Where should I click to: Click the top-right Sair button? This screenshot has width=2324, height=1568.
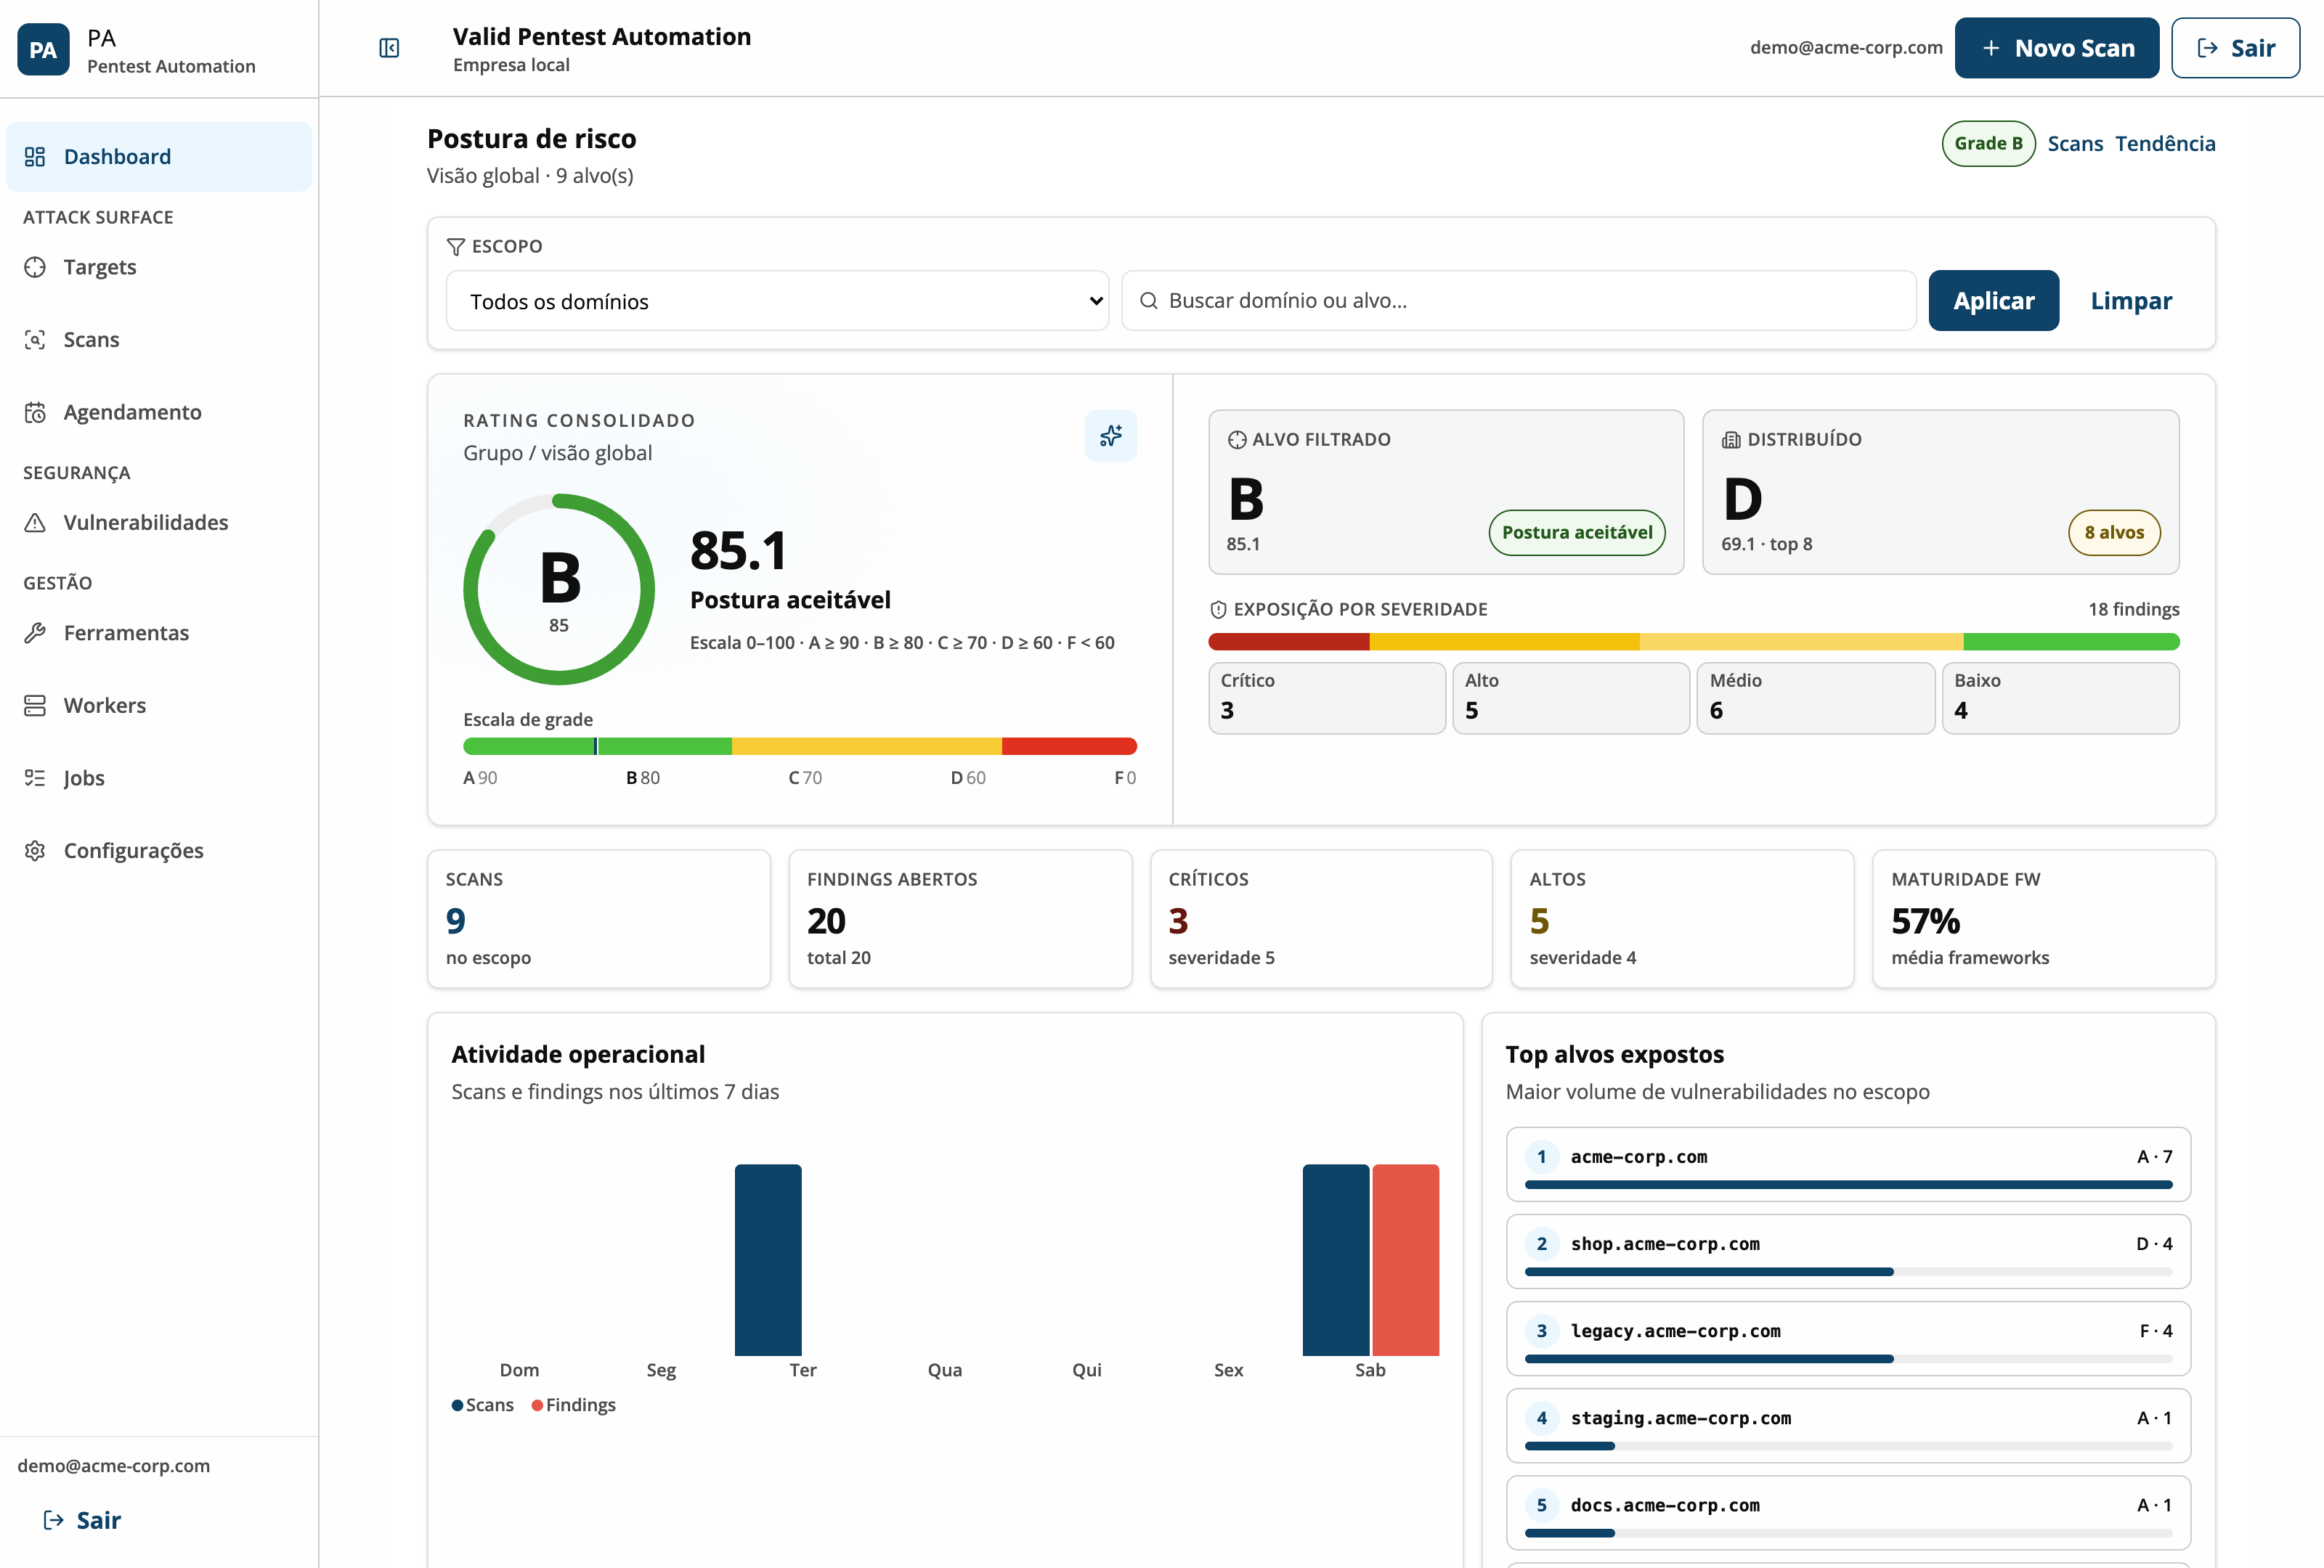pos(2235,48)
